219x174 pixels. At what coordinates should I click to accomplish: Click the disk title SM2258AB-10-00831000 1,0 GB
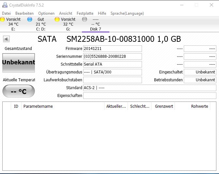124,39
